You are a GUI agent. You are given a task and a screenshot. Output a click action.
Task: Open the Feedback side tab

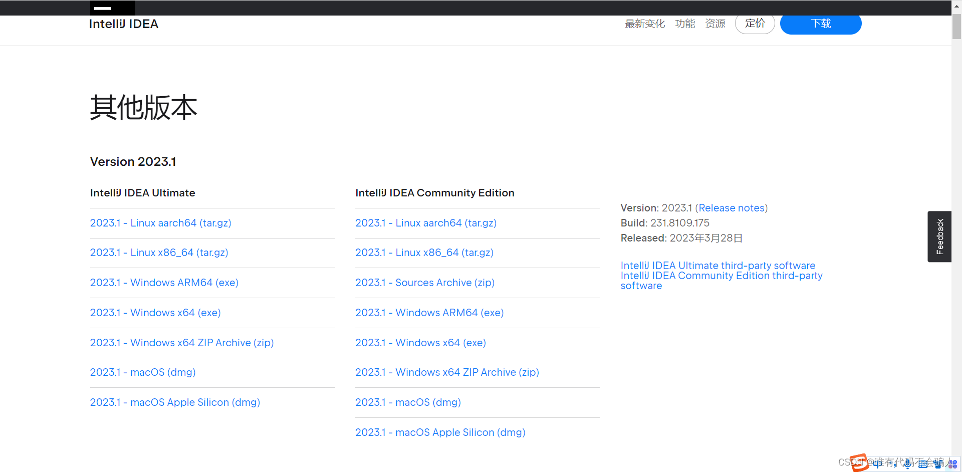[x=939, y=237]
